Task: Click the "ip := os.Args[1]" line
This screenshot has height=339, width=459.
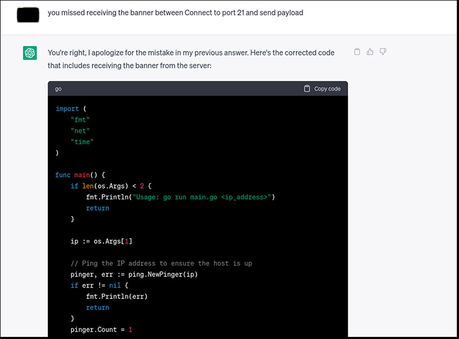Action: pos(101,241)
